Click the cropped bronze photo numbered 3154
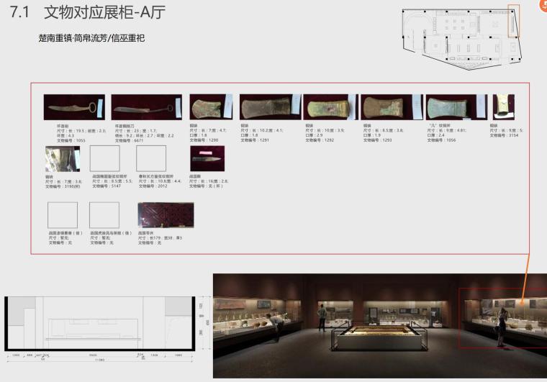Screen dimensions: 547x382 503,106
